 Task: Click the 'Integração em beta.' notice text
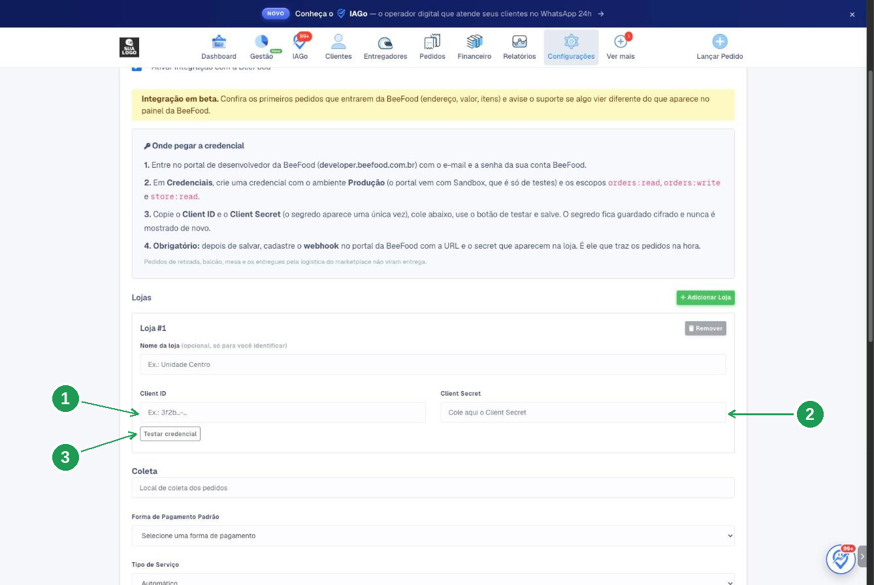pos(180,99)
